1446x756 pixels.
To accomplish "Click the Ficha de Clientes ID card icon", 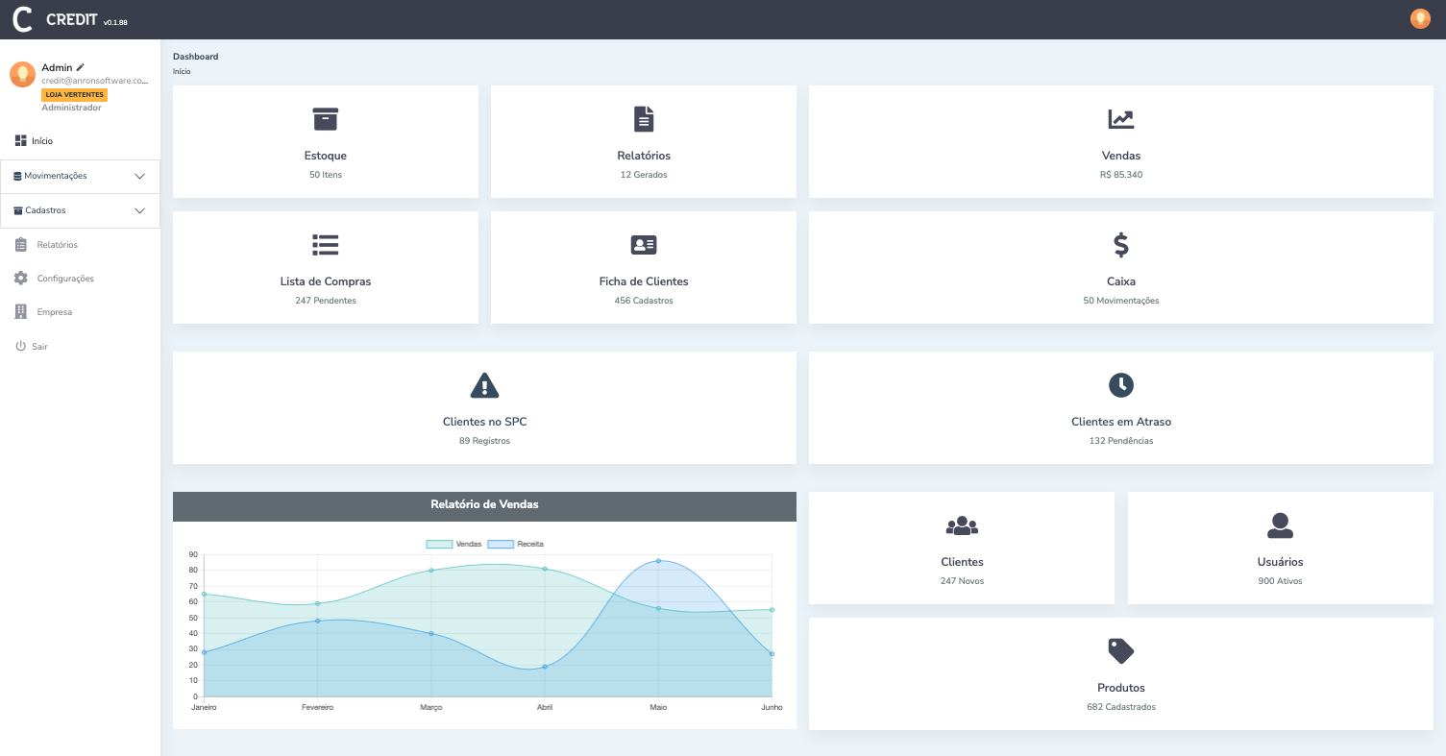I will coord(644,245).
